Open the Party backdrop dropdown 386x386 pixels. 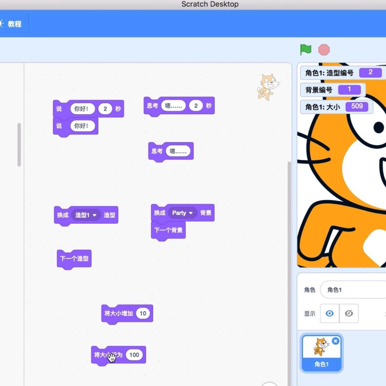point(182,213)
